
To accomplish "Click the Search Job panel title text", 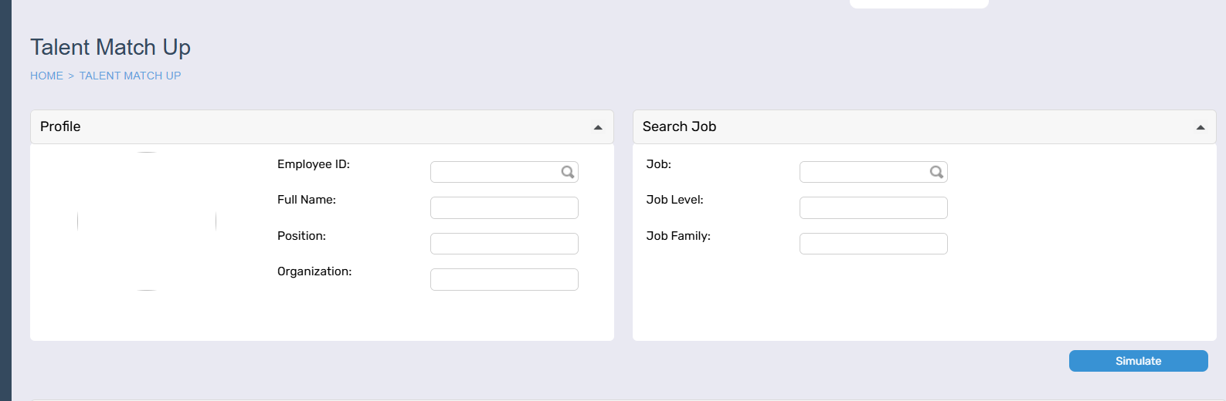I will pyautogui.click(x=679, y=126).
